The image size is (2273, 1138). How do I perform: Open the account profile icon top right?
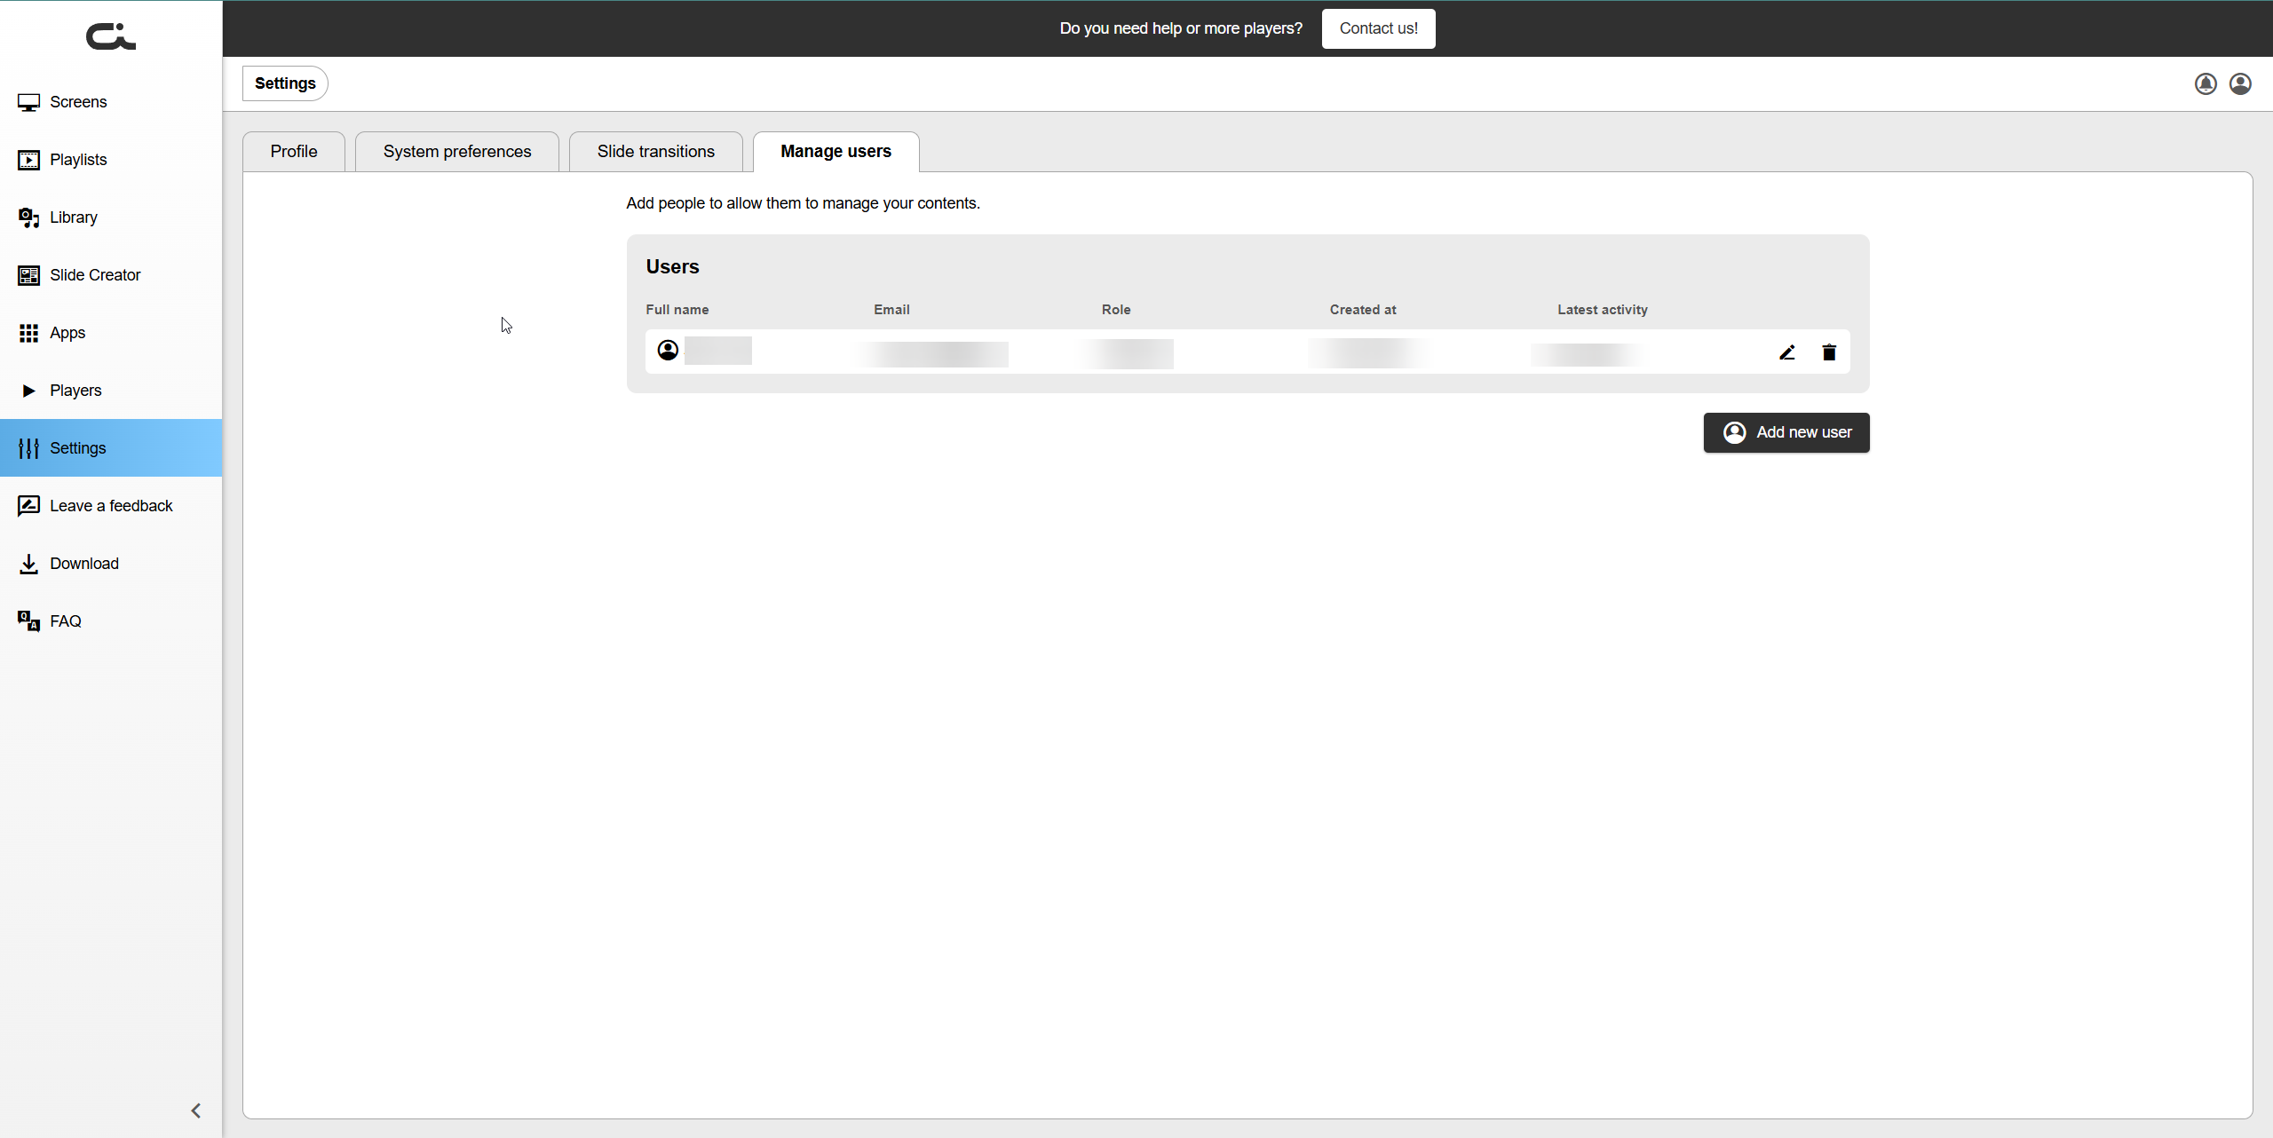click(x=2240, y=83)
